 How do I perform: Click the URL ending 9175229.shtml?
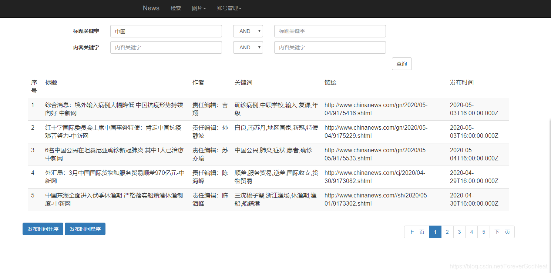click(x=376, y=131)
